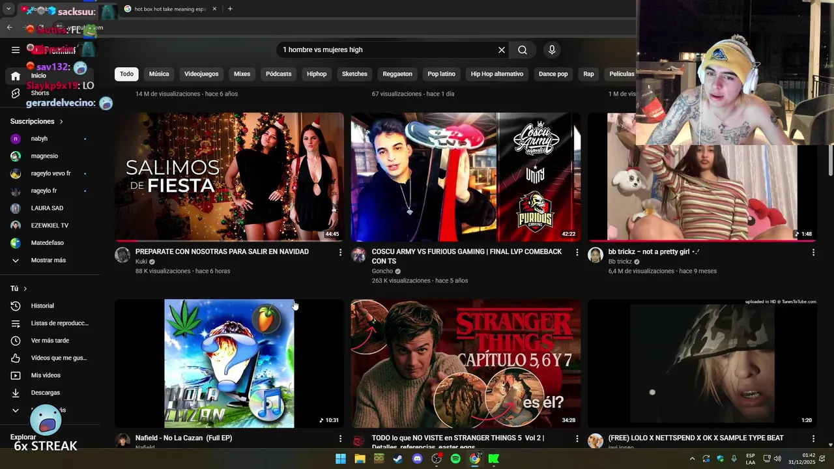This screenshot has width=834, height=469.
Task: Open the rageylo vevo fr channel
Action: click(50, 173)
